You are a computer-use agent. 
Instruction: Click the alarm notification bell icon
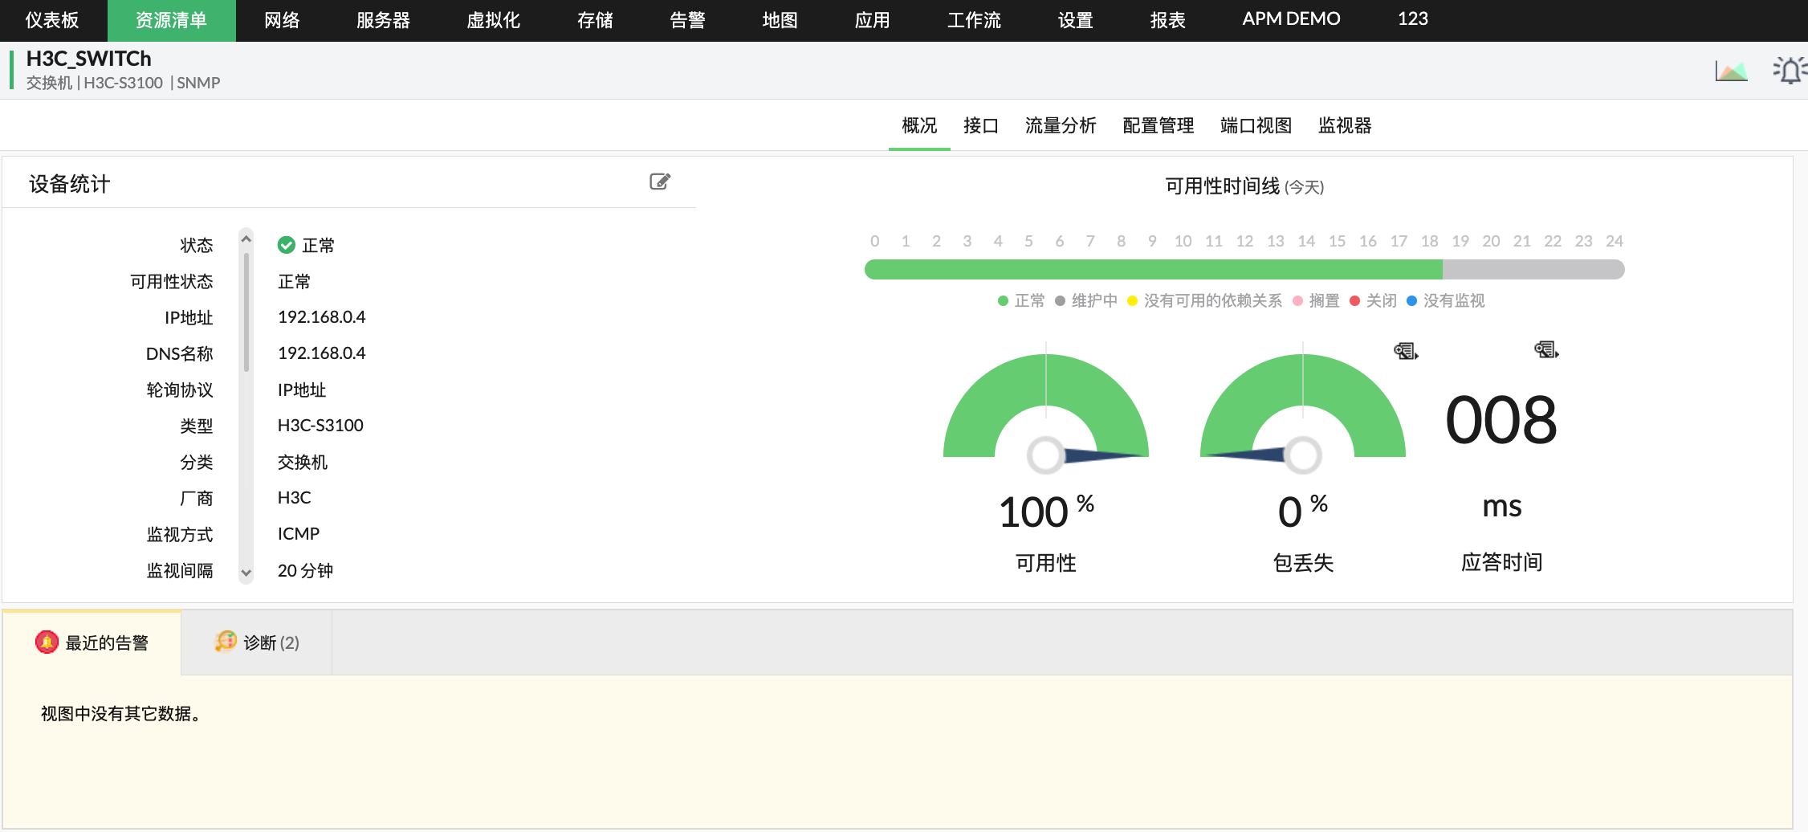(1789, 71)
